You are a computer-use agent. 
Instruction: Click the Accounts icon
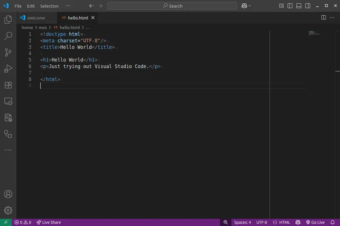(8, 194)
